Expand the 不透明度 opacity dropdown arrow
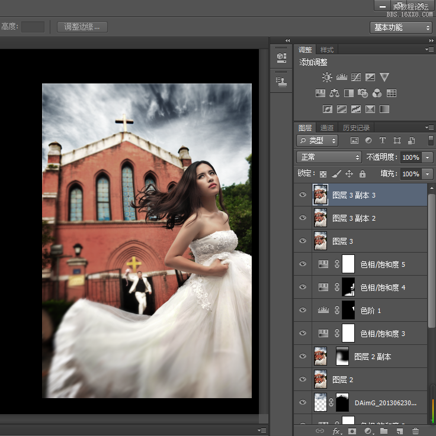Viewport: 436px width, 436px height. pos(428,157)
